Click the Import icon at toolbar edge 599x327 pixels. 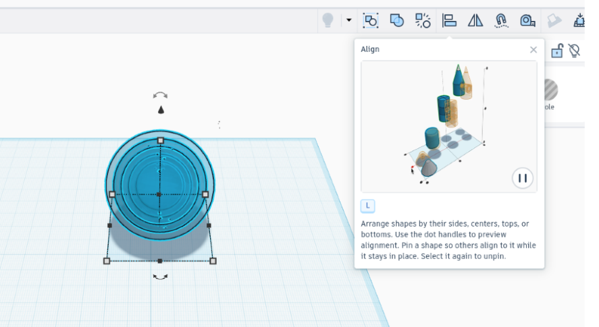pos(579,20)
